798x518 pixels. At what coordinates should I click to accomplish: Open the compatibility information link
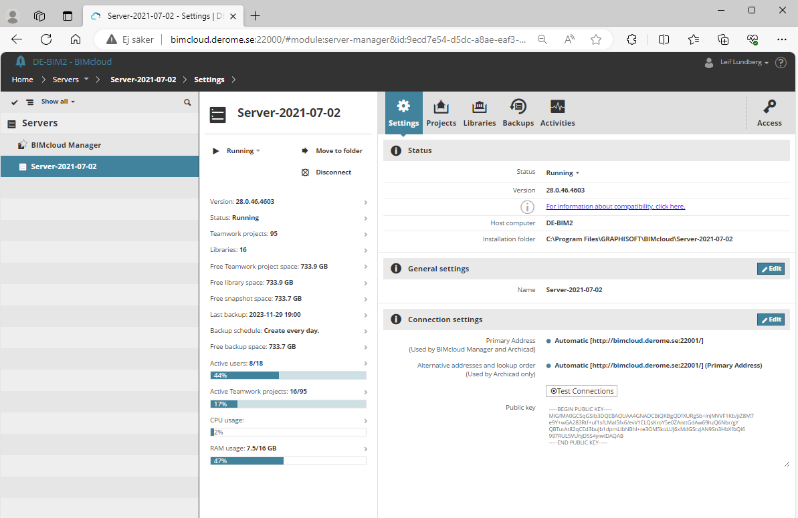[x=615, y=207]
